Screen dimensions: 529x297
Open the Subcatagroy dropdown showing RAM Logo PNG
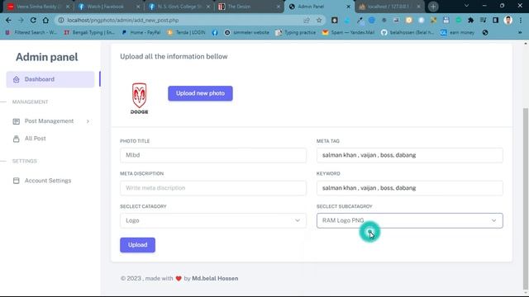[x=410, y=220]
